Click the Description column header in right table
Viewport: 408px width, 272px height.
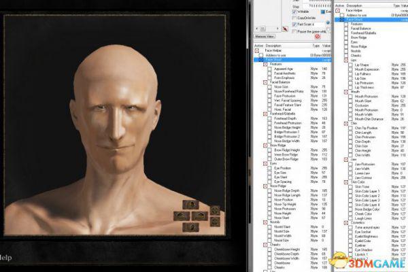tap(354, 5)
